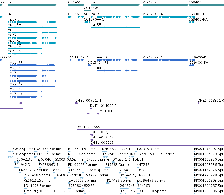The width and height of the screenshot is (224, 195).
Task: Select transcript mud-RF
Action: (32, 22)
